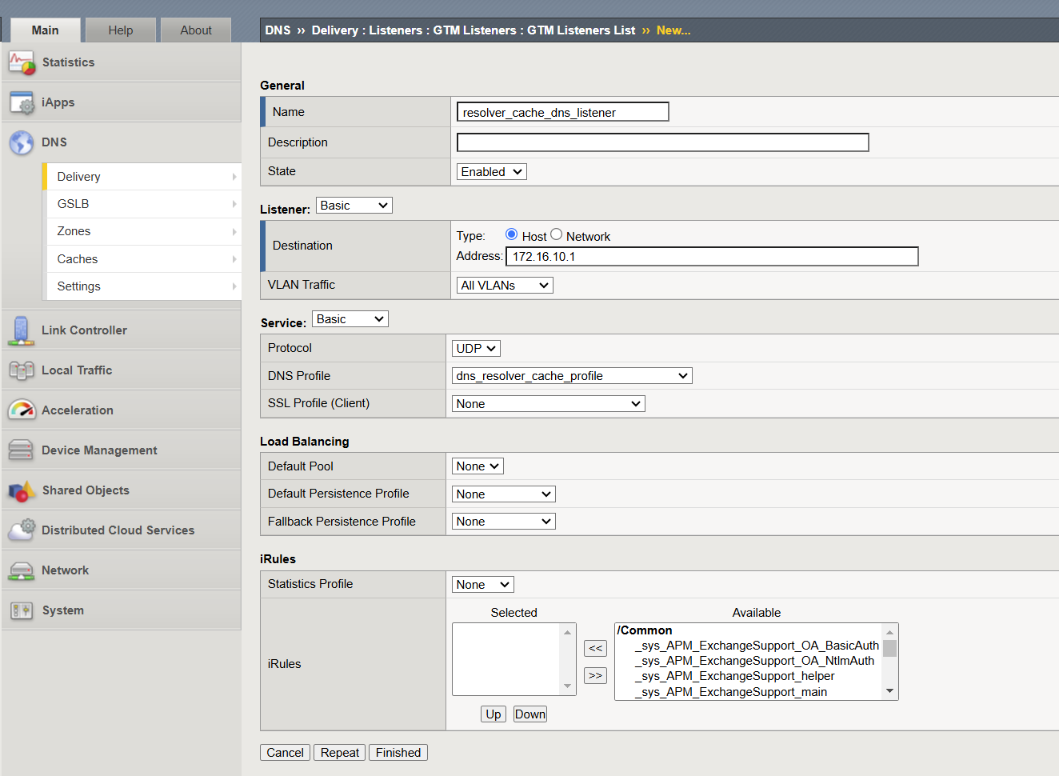
Task: Switch to the Help tab
Action: click(120, 30)
